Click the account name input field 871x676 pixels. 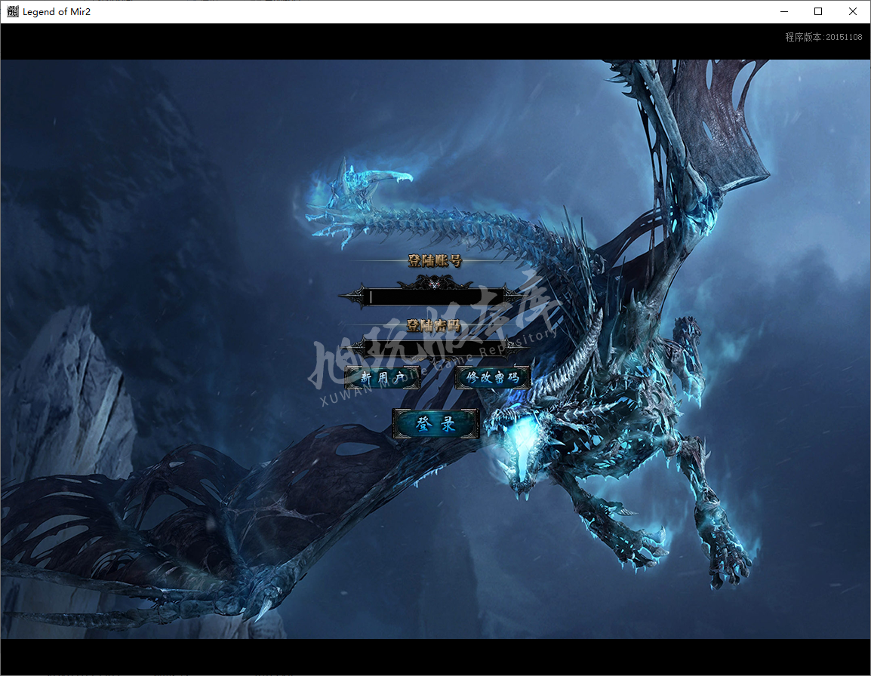pos(436,297)
